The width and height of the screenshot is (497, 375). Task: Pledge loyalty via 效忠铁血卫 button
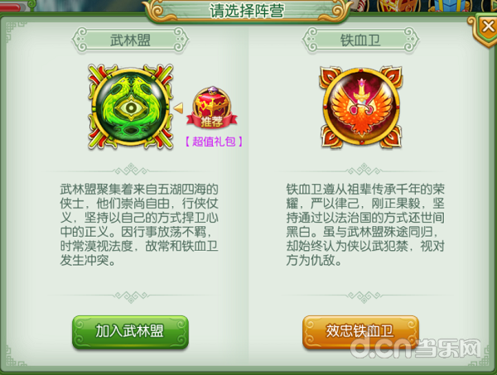coord(360,332)
